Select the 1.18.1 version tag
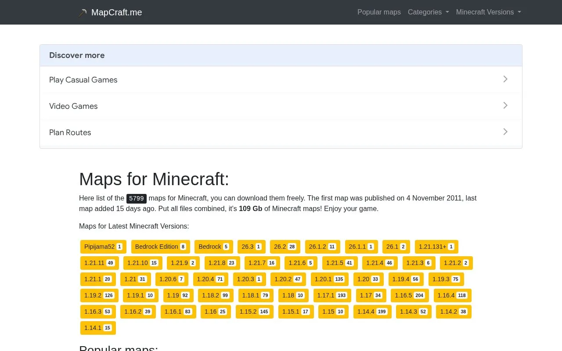The width and height of the screenshot is (562, 351). (x=256, y=295)
